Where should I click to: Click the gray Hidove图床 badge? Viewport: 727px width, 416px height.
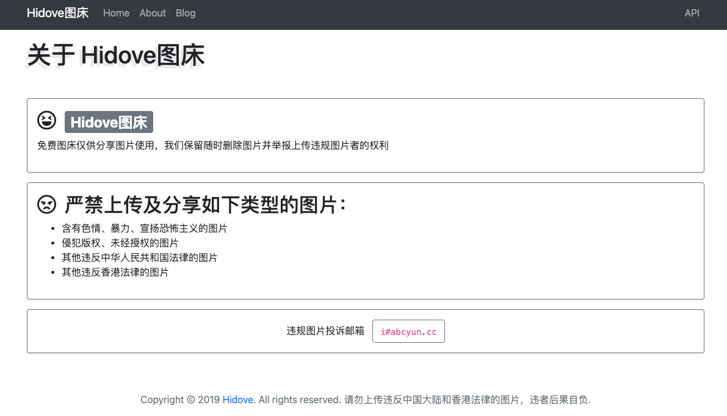pos(109,122)
